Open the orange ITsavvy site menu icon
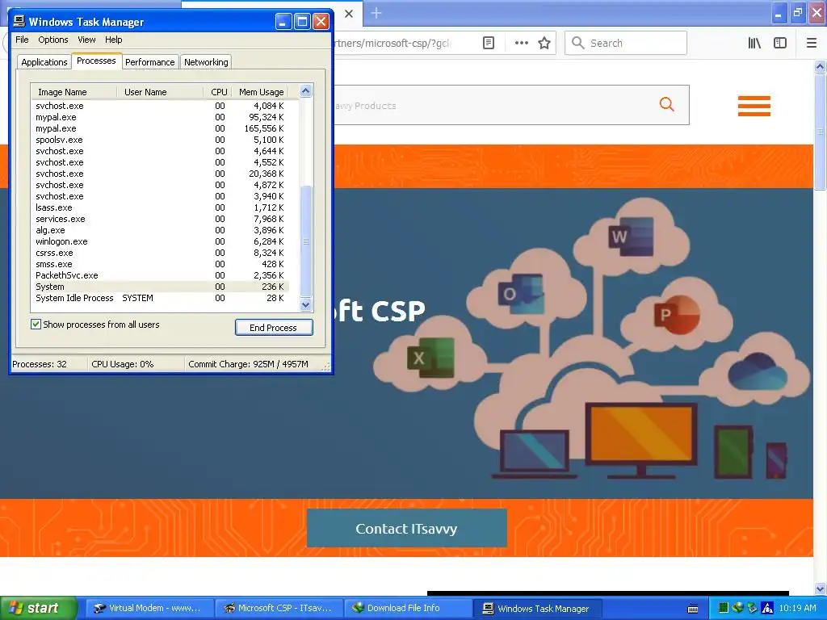The width and height of the screenshot is (827, 620). (754, 106)
